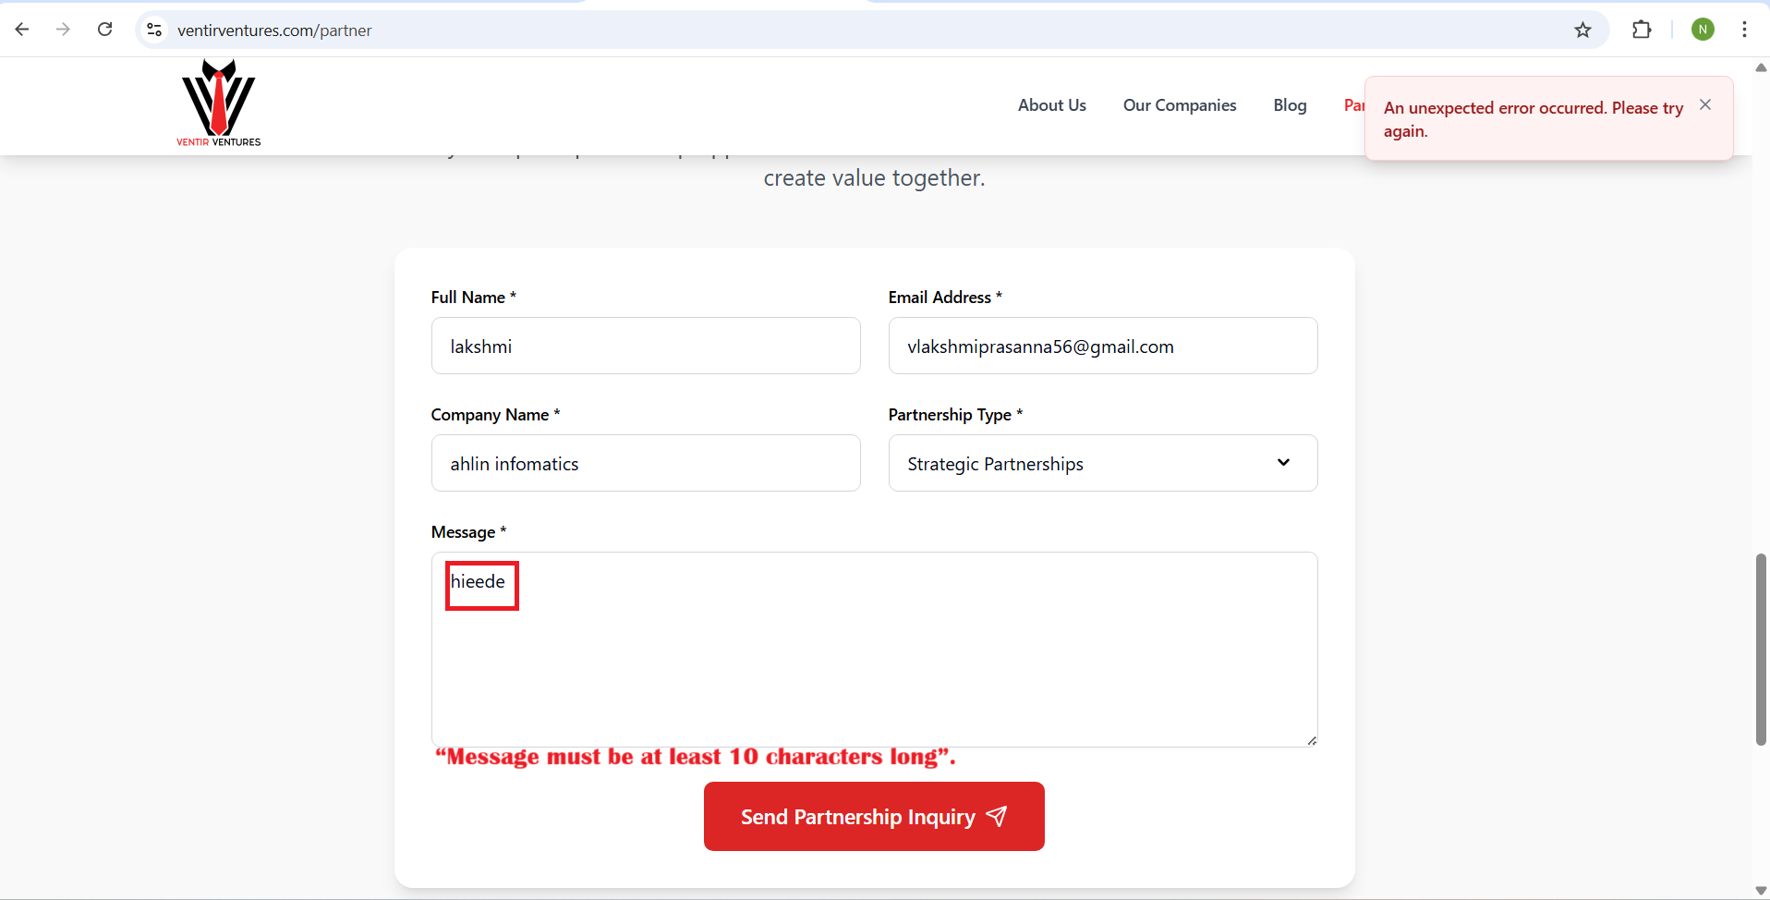The image size is (1770, 900).
Task: Open the Chrome profile avatar
Action: tap(1703, 30)
